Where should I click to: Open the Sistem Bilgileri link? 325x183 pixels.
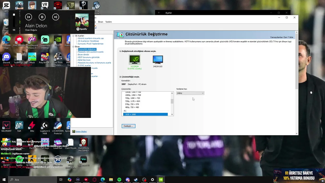coord(81,131)
